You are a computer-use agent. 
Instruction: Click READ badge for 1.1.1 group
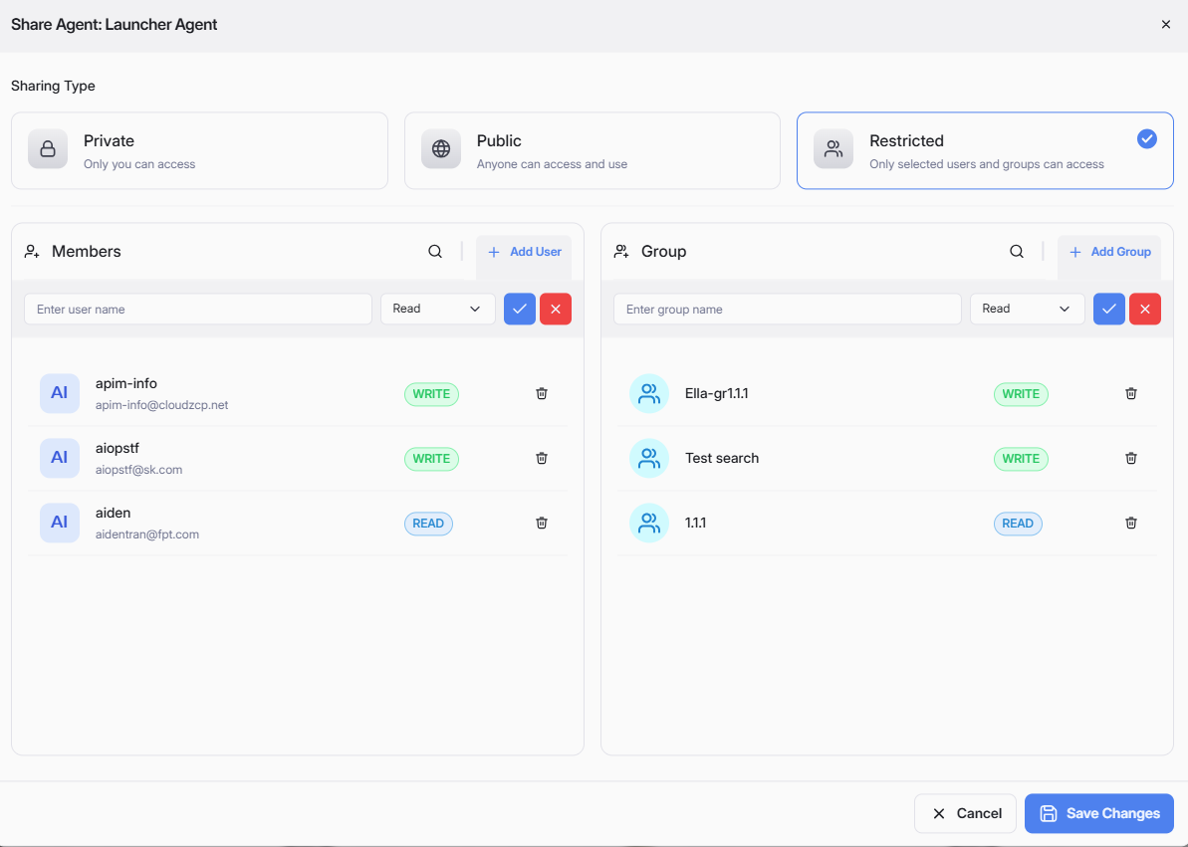pos(1018,524)
